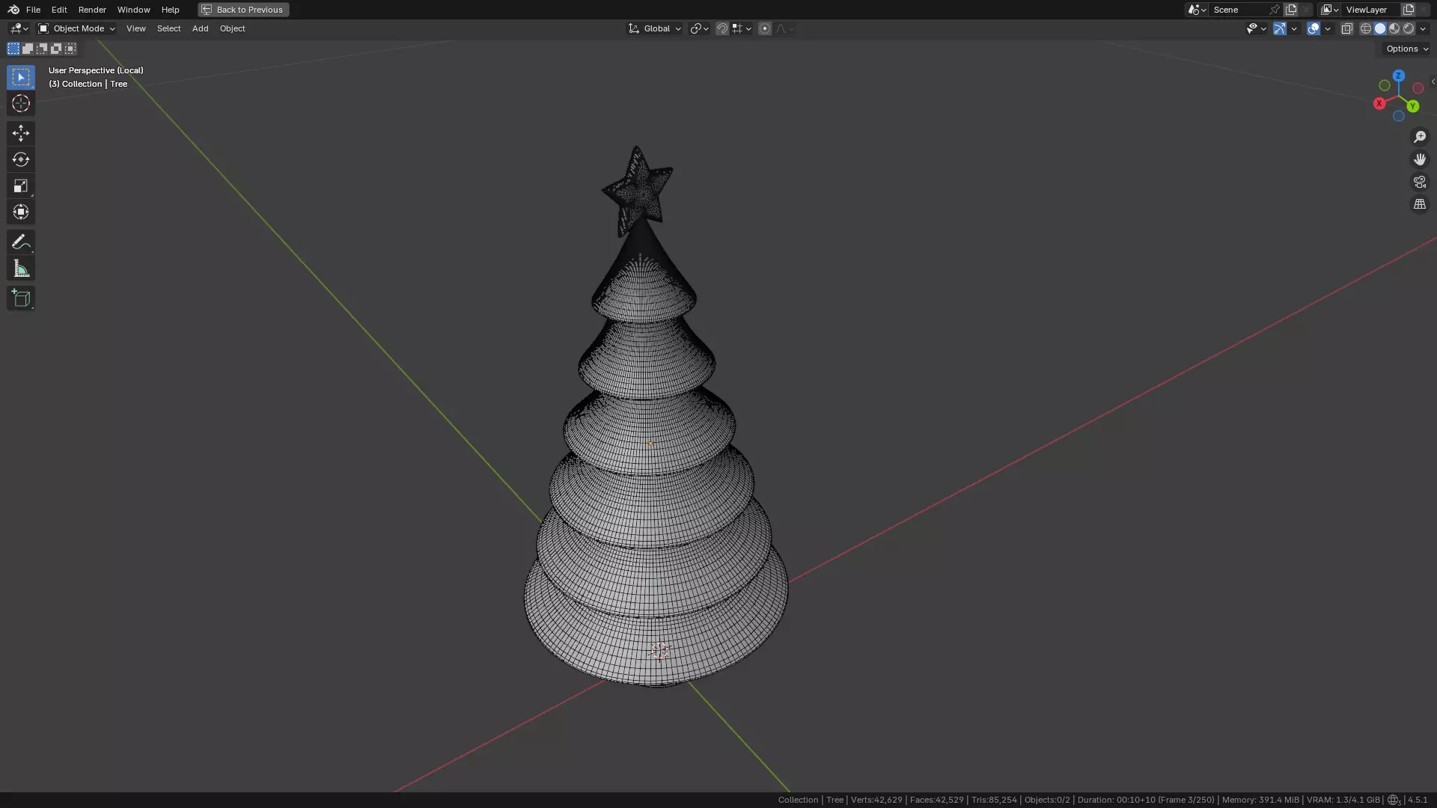Viewport: 1437px width, 808px height.
Task: Open the viewport Add menu
Action: [200, 28]
